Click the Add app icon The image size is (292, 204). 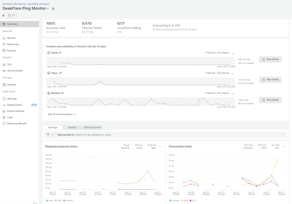coord(4,99)
